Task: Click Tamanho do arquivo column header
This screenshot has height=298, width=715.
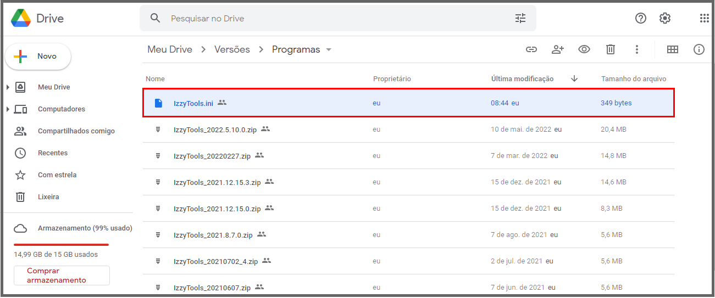Action: click(634, 79)
